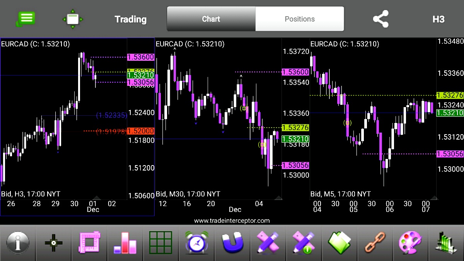Image resolution: width=464 pixels, height=261 pixels.
Task: Tap the H3 chart scroll-end triangle marker
Action: 97,198
